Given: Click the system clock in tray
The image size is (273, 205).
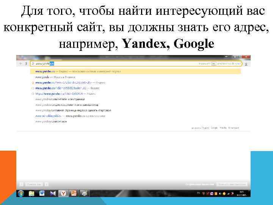Looking at the screenshot, I should (241, 194).
